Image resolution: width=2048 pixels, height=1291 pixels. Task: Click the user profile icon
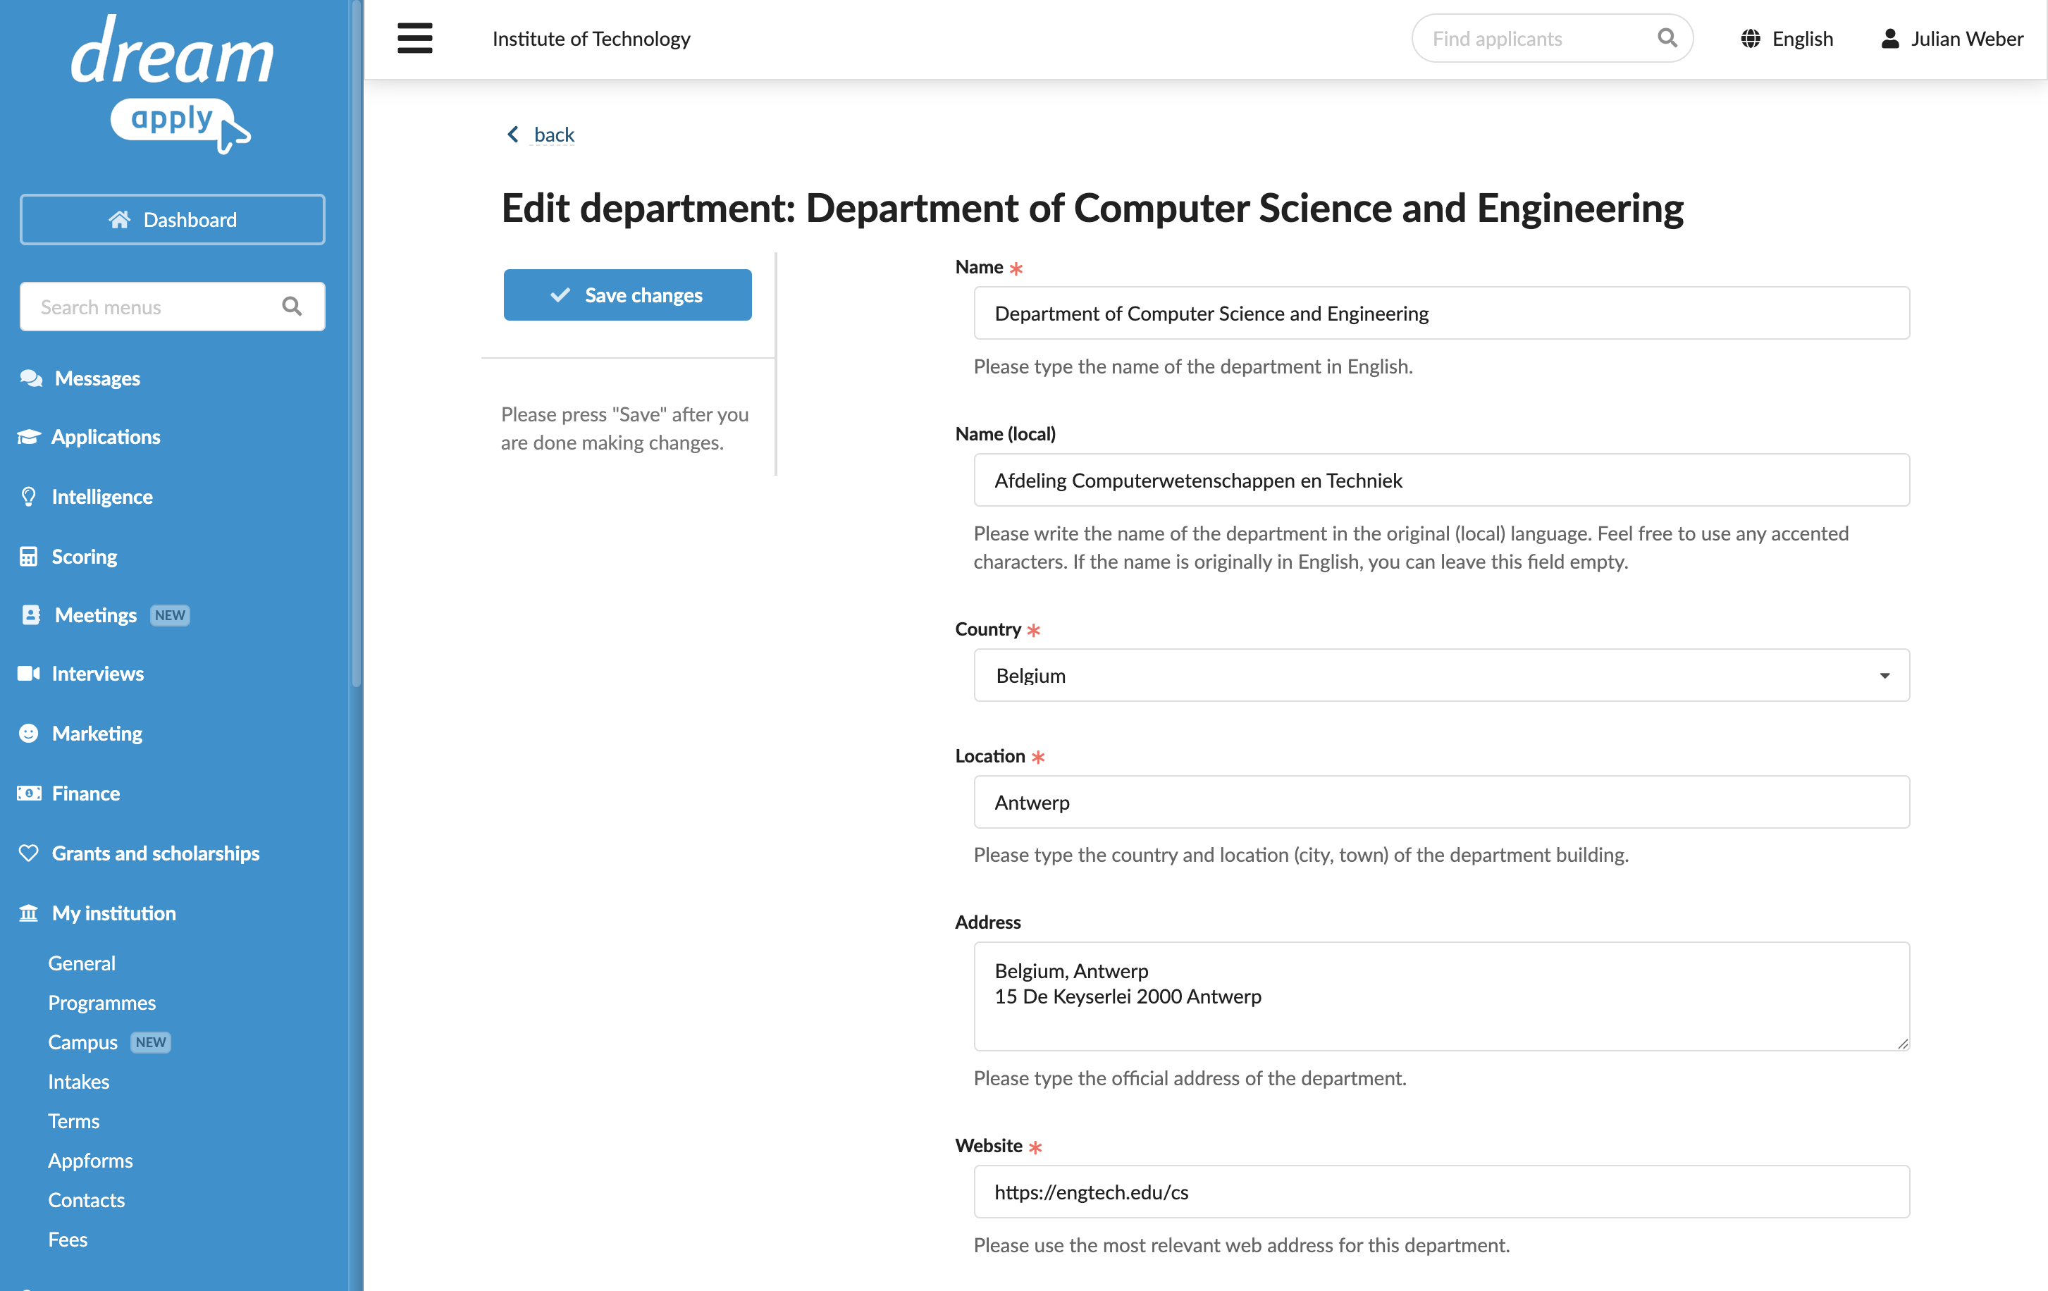[x=1890, y=38]
